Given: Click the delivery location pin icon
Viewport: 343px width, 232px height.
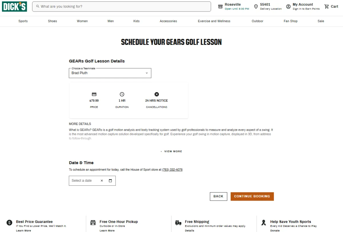Looking at the screenshot, I should (x=256, y=7).
